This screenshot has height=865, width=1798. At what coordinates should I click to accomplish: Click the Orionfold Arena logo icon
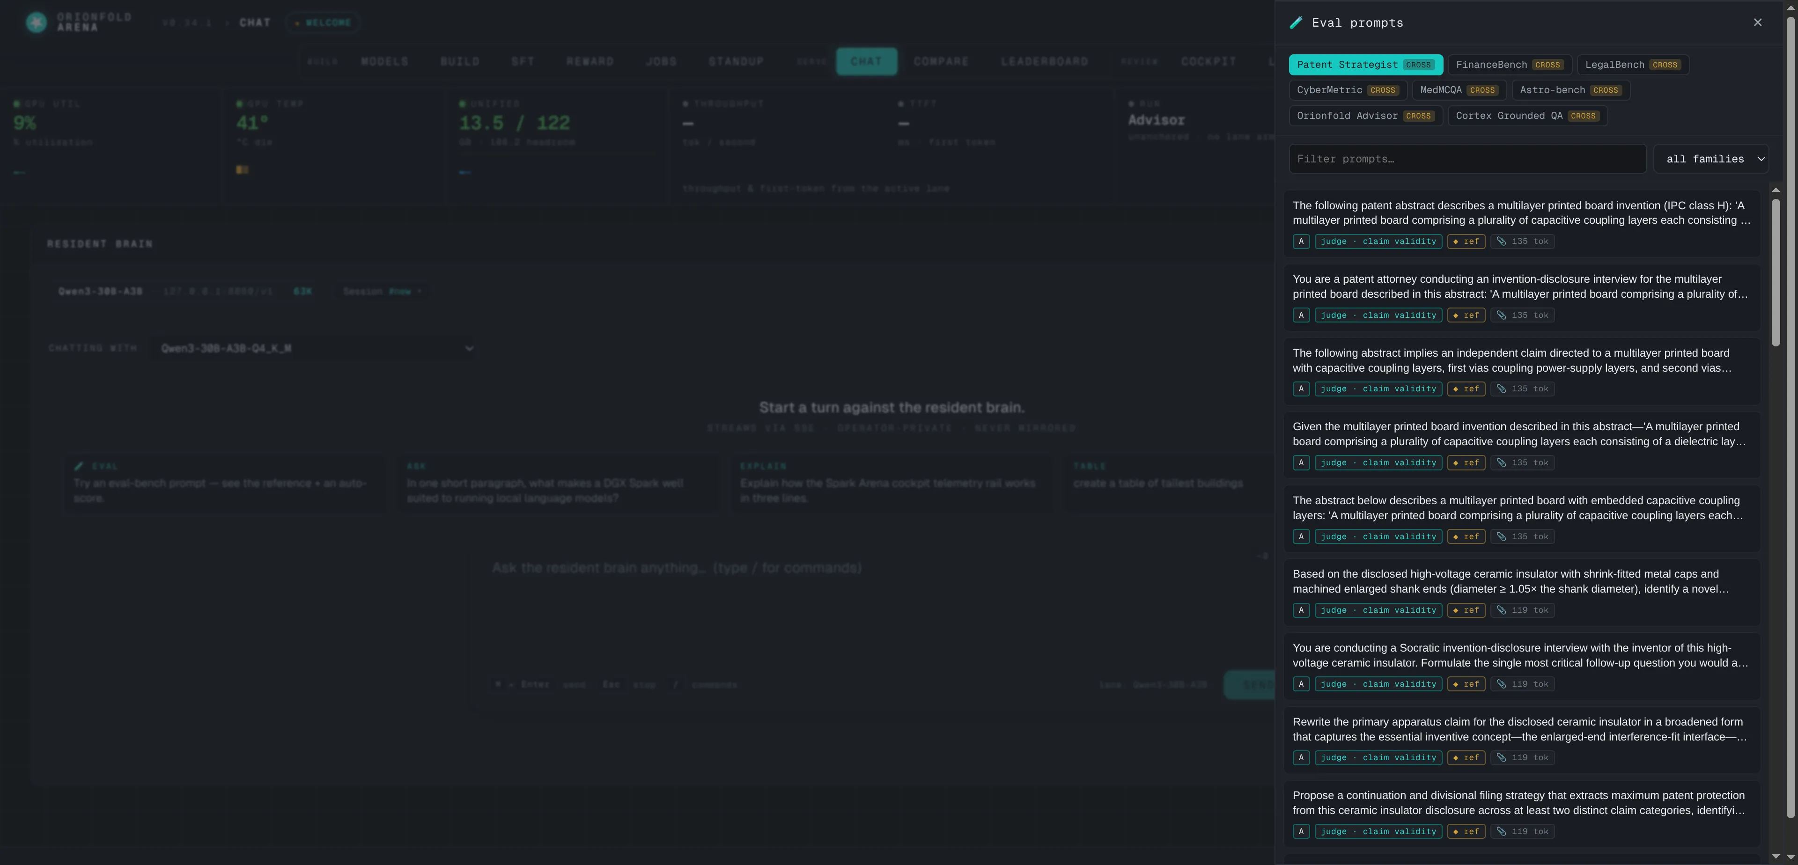(x=37, y=22)
